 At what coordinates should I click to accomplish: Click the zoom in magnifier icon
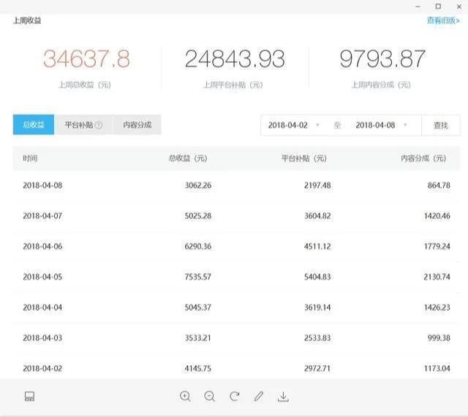coord(185,397)
